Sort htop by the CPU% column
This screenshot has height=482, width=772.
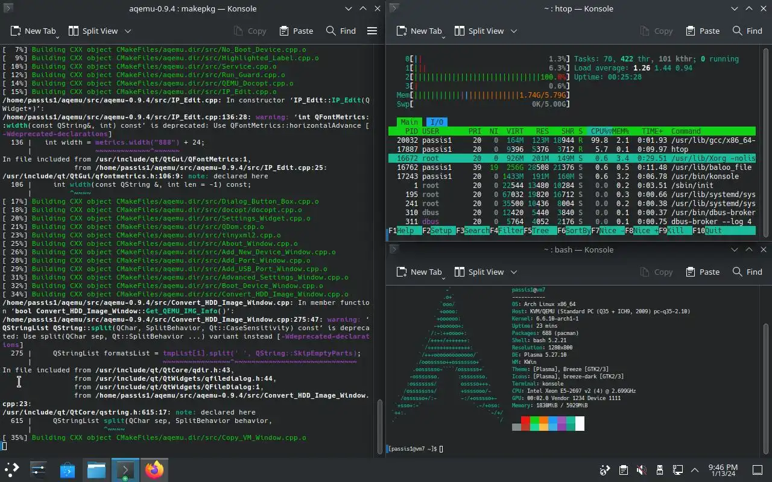point(600,131)
